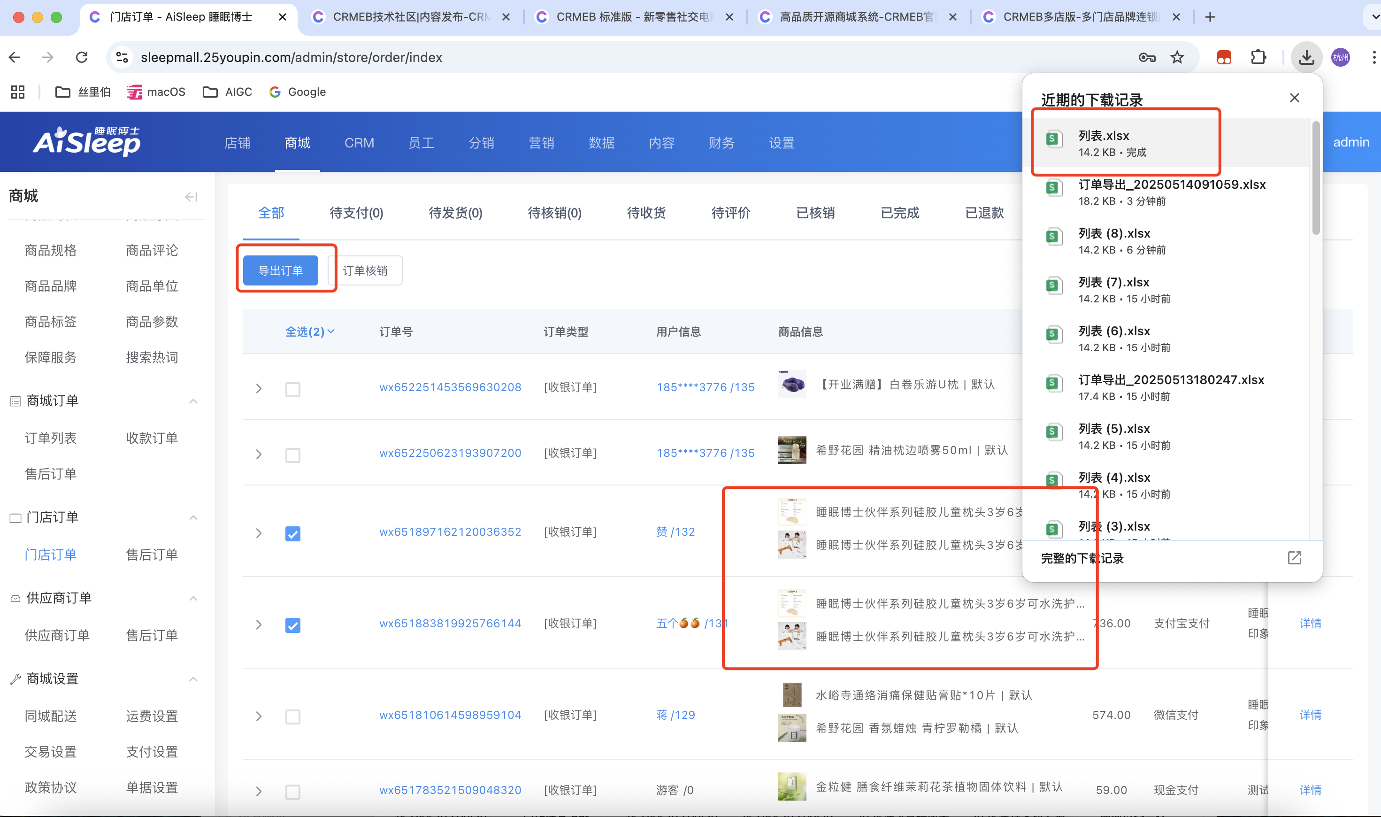Open a new browser tab
Screen dimensions: 1381x817
[1210, 17]
